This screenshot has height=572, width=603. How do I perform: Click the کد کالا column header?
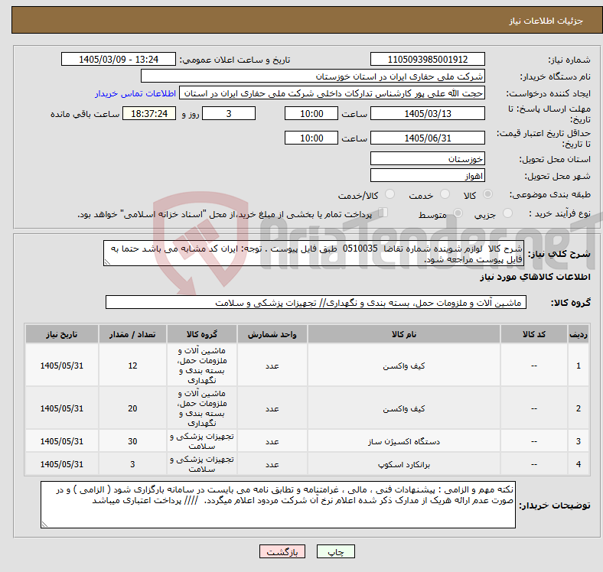(x=534, y=334)
